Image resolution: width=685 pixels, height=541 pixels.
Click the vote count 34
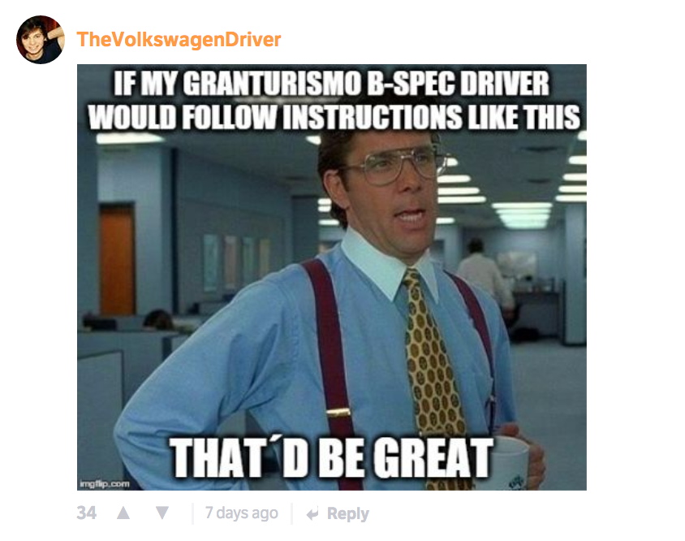[x=87, y=513]
